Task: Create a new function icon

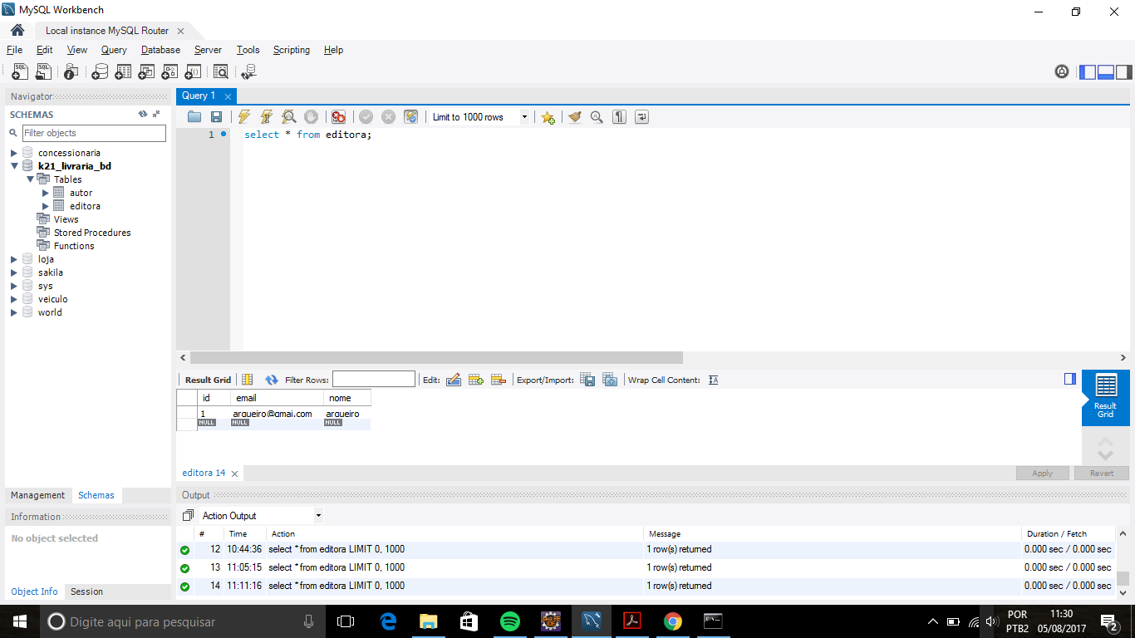Action: tap(193, 71)
